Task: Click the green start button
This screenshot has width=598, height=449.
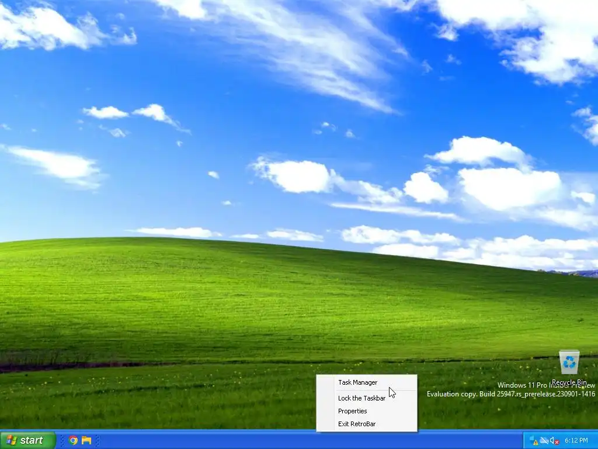Action: pyautogui.click(x=28, y=440)
